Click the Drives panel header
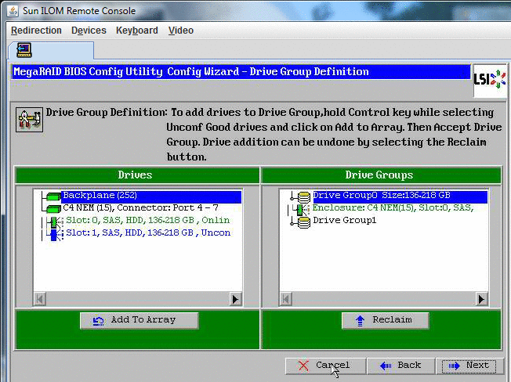Screen dimensions: 511x382 [x=137, y=175]
